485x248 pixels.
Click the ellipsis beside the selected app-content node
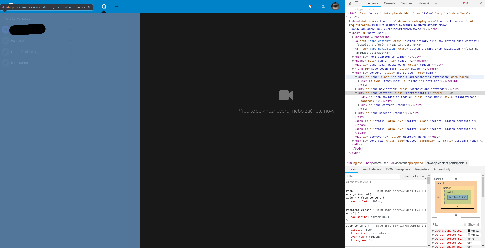[347, 93]
